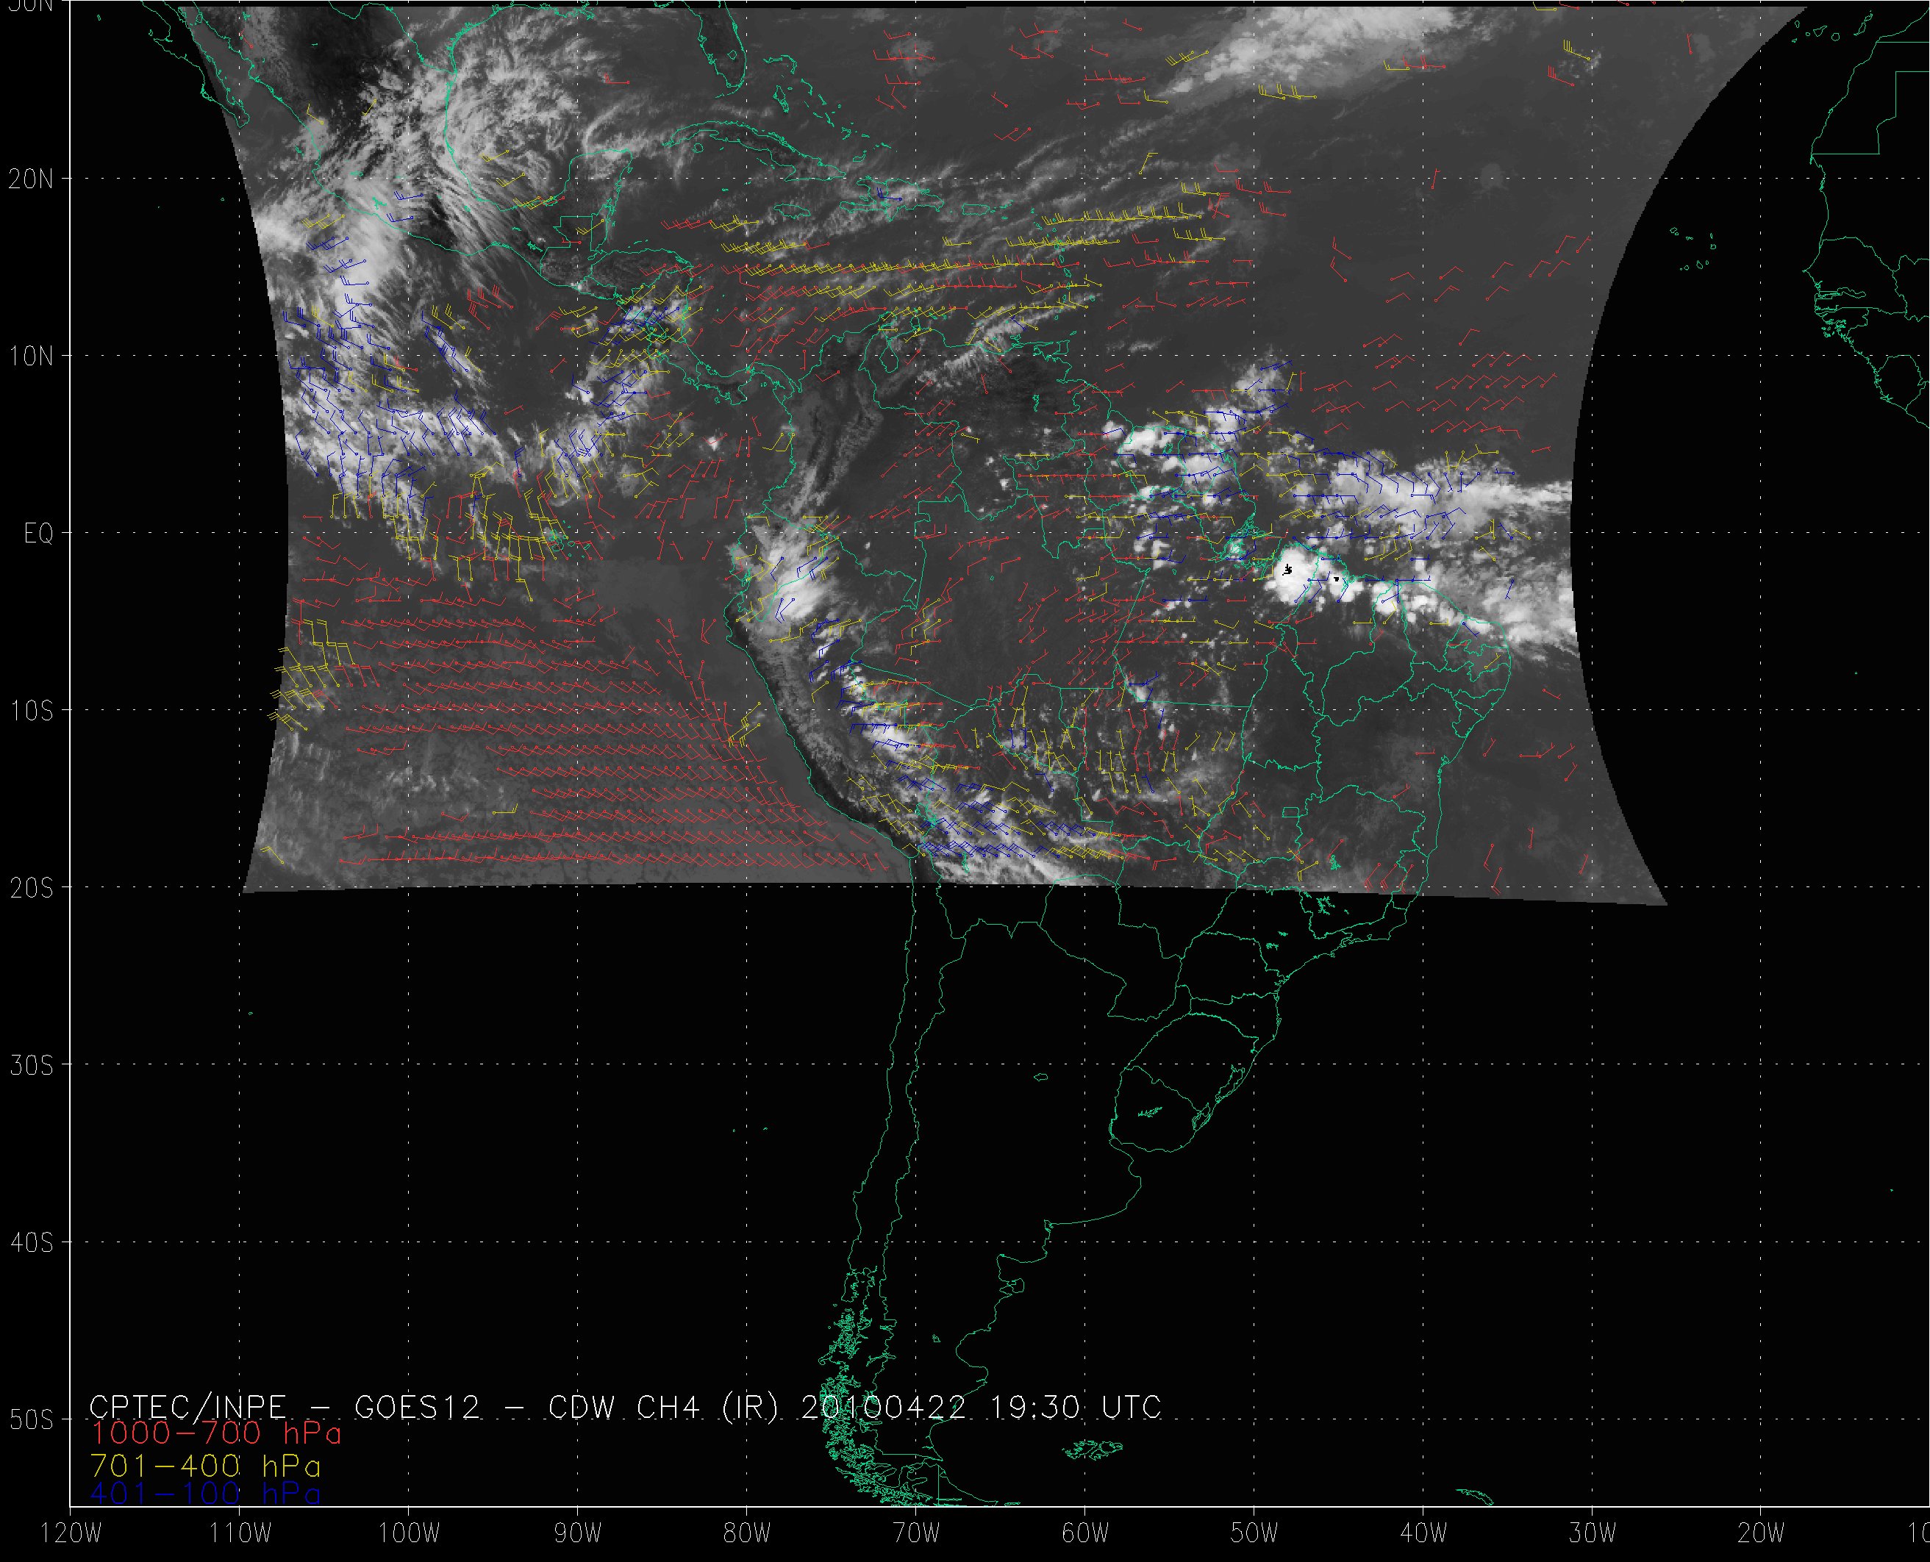
Task: Click the 10S latitude axis label
Action: click(32, 712)
